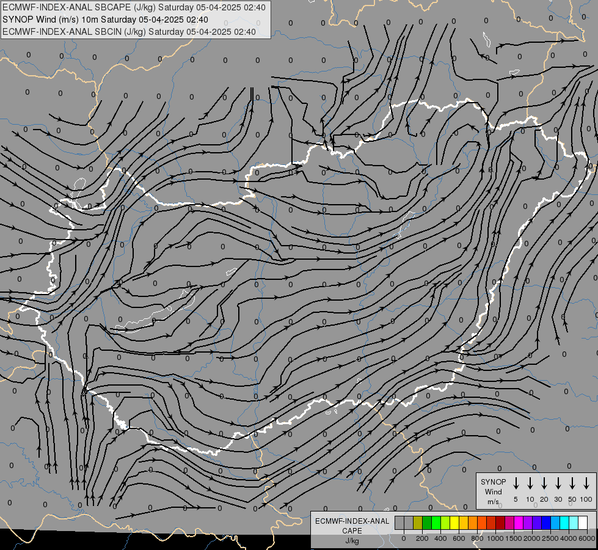Viewport: 598px width, 550px height.
Task: Pick the pure yellow CAPE swatch
Action: 454,522
